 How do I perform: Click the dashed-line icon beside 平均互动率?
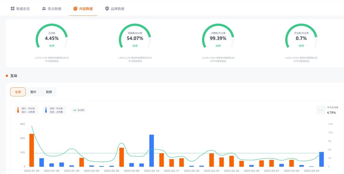tap(321, 110)
